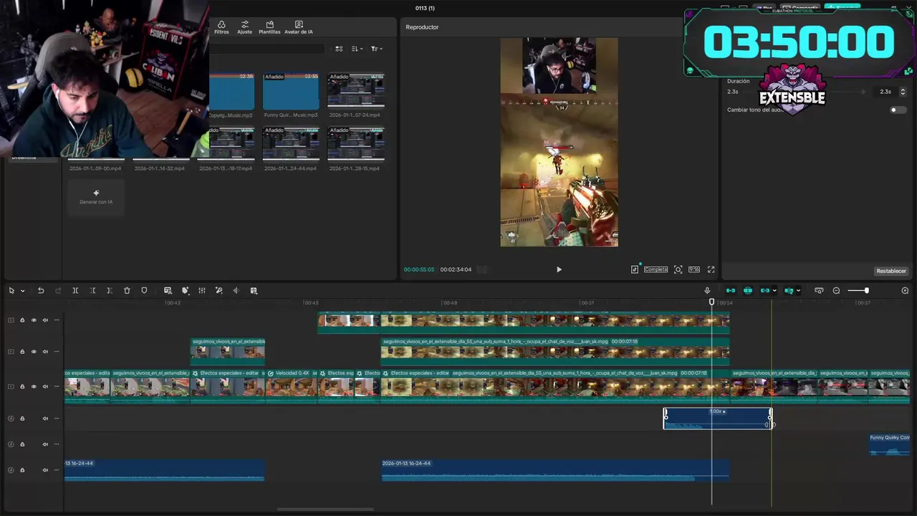The height and width of the screenshot is (516, 917).
Task: Select the 2026-01-1...24-44.mp4 media thumbnail
Action: coord(291,145)
